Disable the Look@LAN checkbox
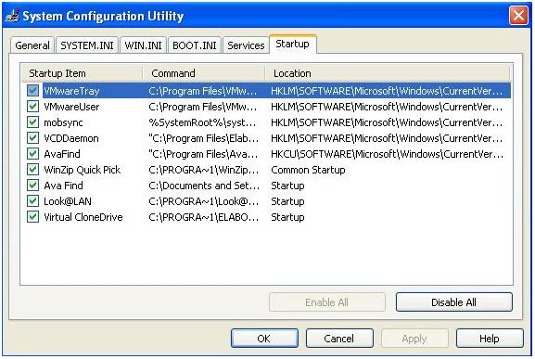 (x=32, y=201)
